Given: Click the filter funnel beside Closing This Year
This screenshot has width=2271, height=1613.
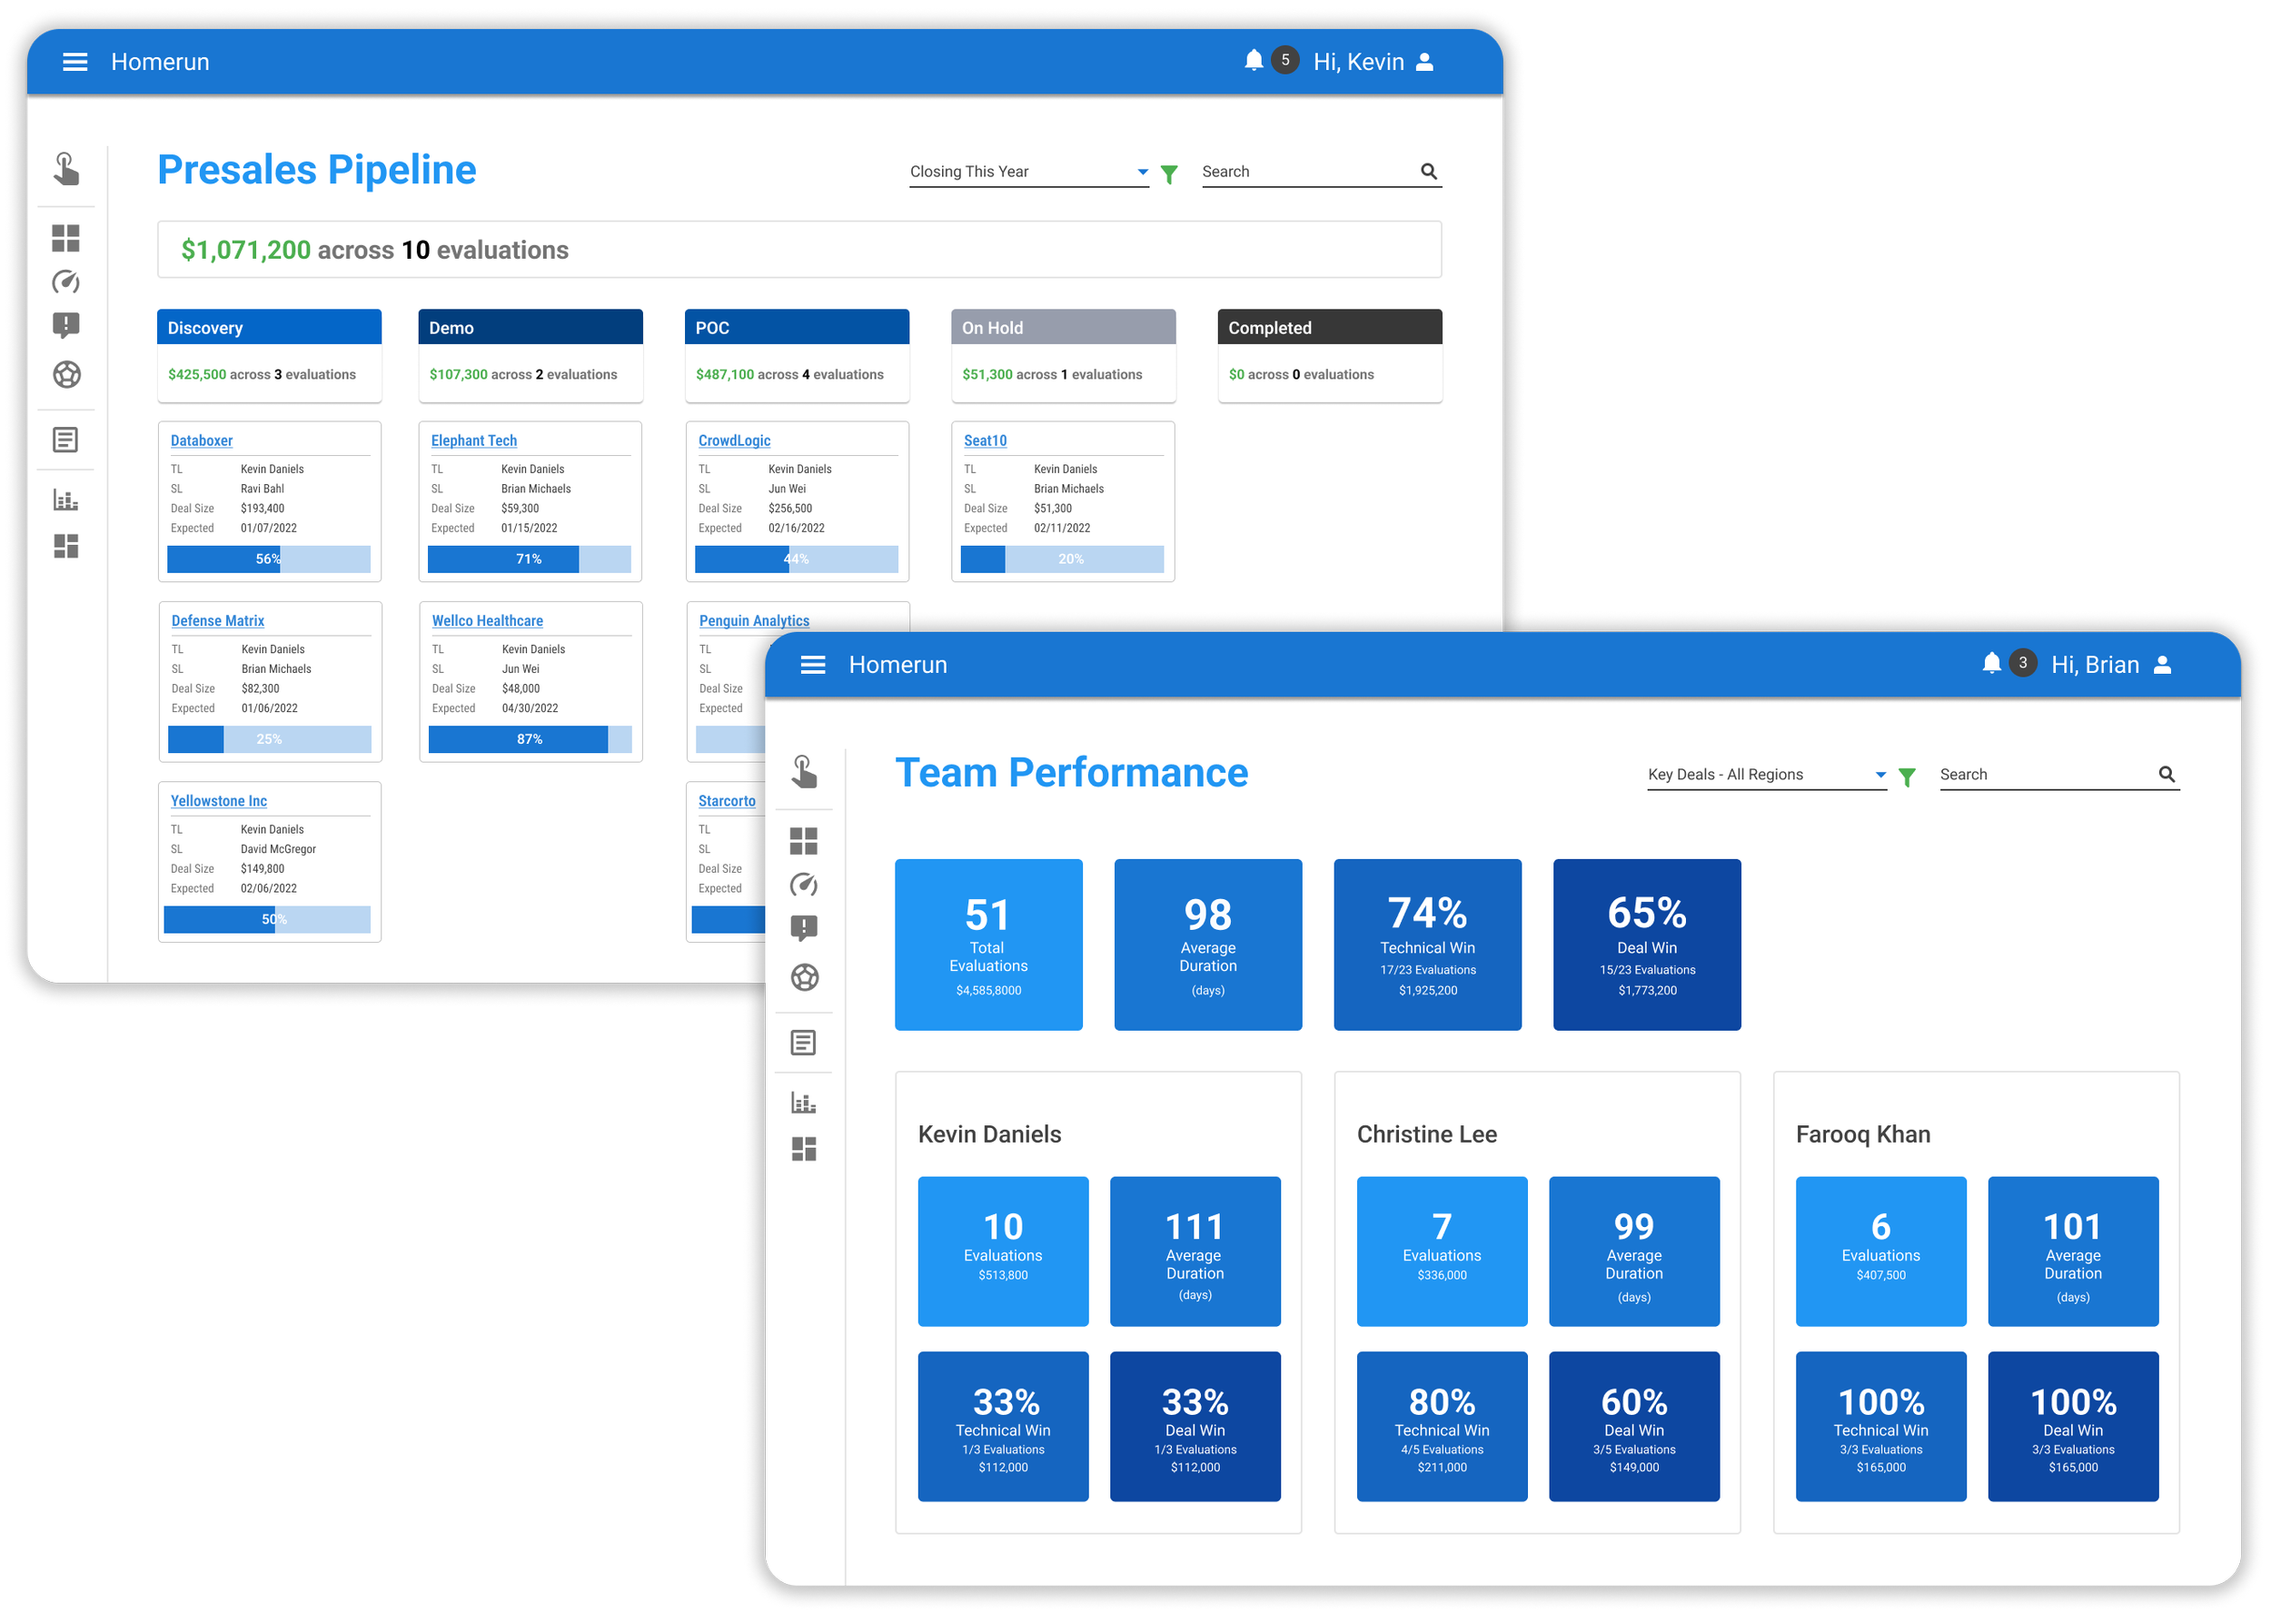Looking at the screenshot, I should (1169, 173).
